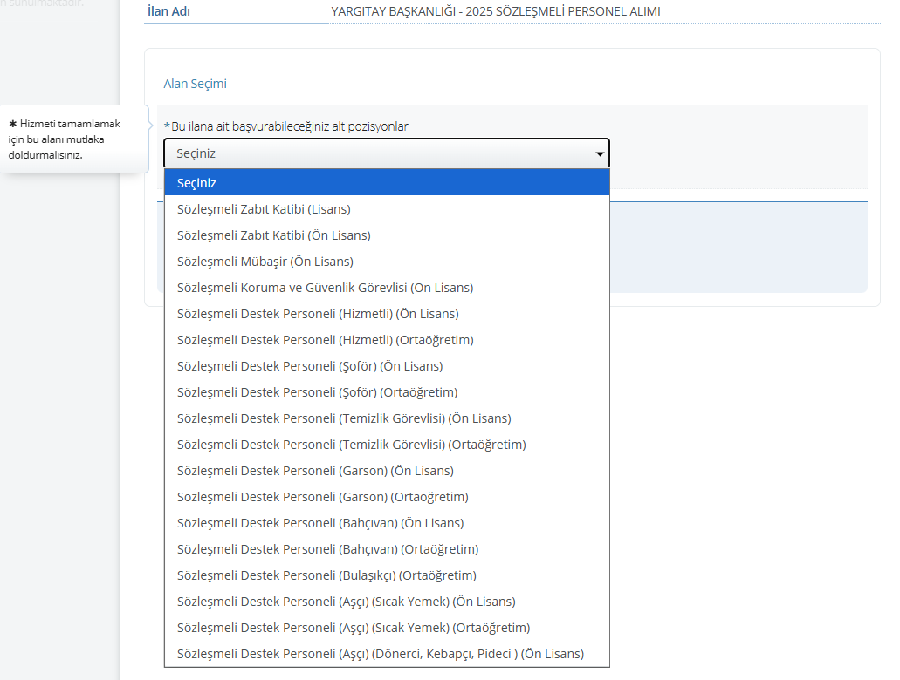The image size is (900, 680).
Task: Click the 'Alan Seçimi' section heading
Action: click(196, 84)
